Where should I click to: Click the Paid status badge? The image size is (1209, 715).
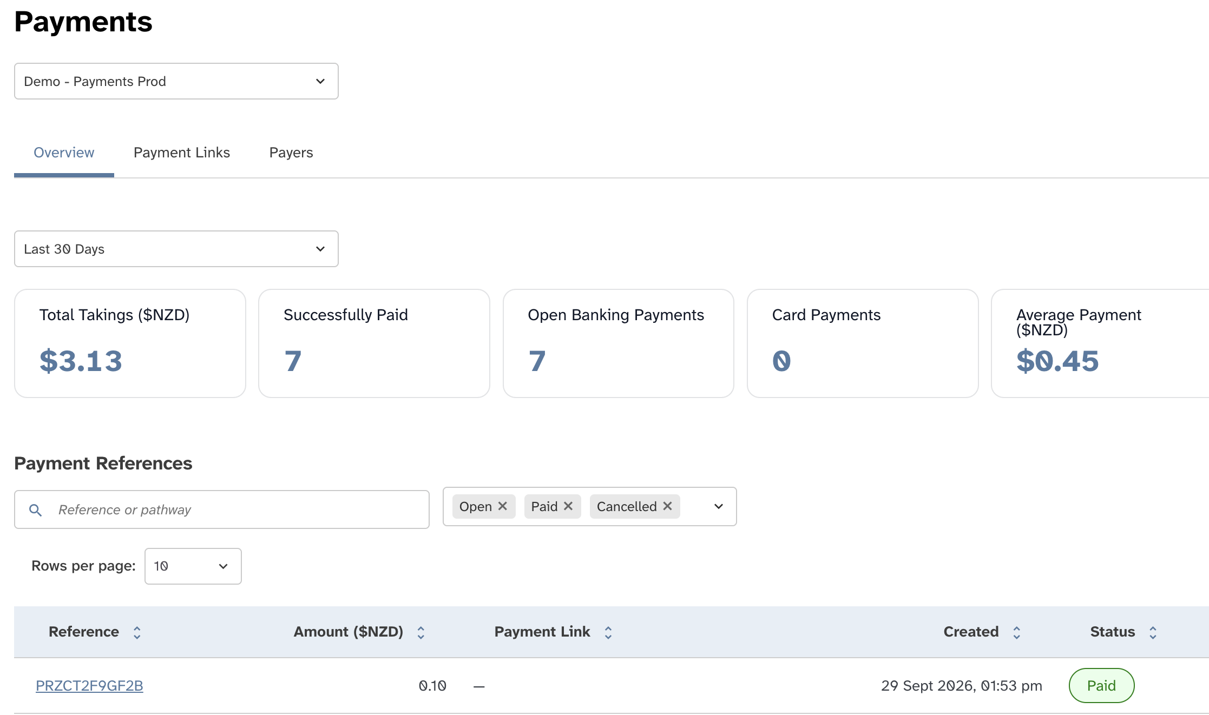[x=1102, y=686]
